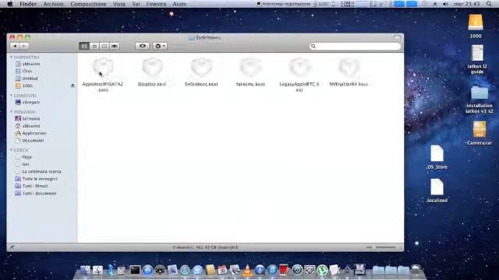Open the gear Action dropdown menu
This screenshot has width=499, height=280.
pyautogui.click(x=160, y=46)
